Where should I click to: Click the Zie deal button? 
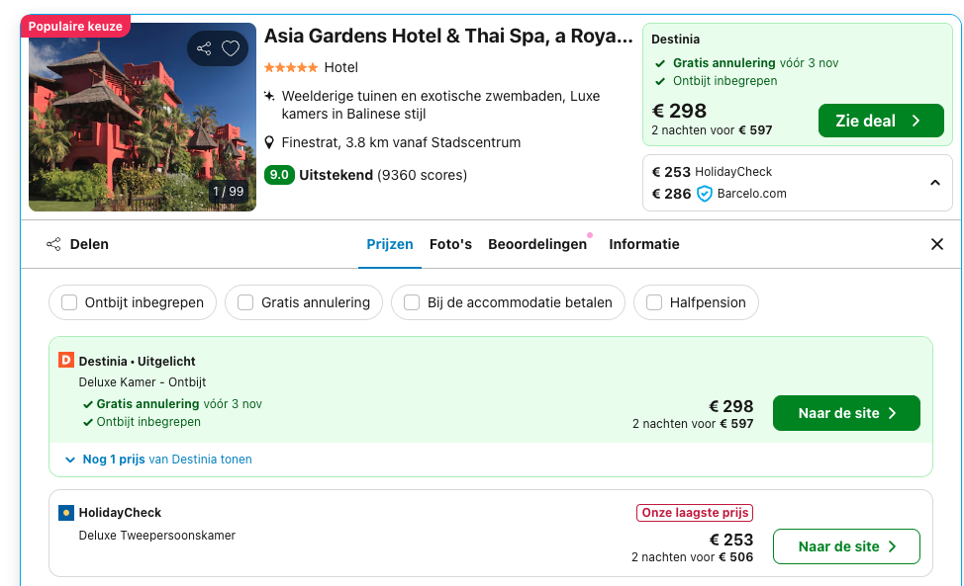(880, 120)
